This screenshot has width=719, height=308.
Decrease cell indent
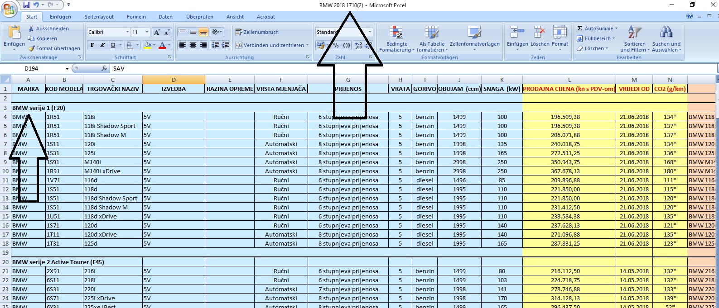(215, 45)
